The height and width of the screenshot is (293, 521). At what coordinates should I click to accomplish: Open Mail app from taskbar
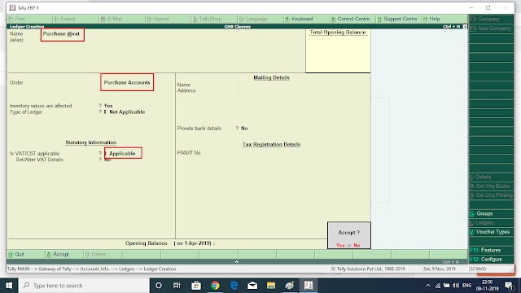pos(252,286)
